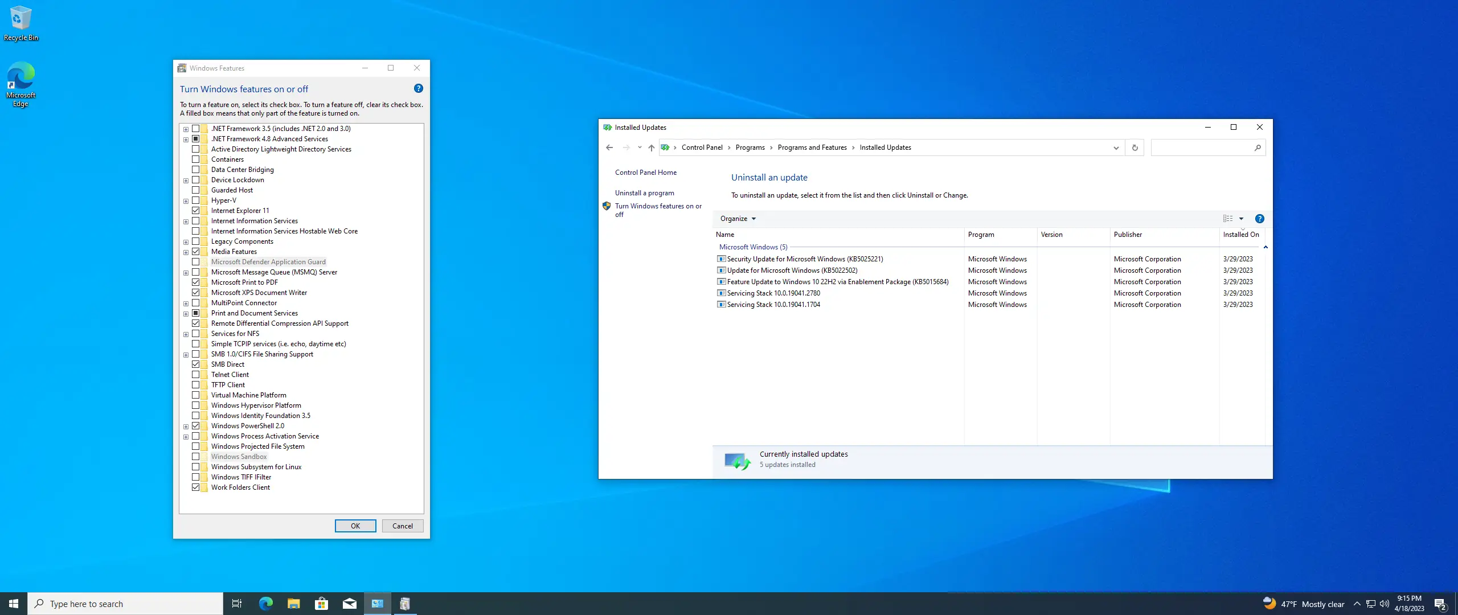1458x615 pixels.
Task: Expand the Hyper-V tree node
Action: pos(186,201)
